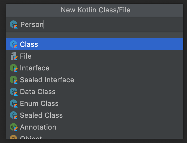The image size is (187, 143).
Task: Choose File from the list
Action: pyautogui.click(x=95, y=56)
